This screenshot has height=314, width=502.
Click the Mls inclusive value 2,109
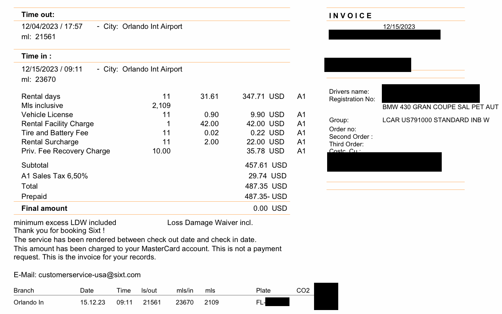coord(161,106)
